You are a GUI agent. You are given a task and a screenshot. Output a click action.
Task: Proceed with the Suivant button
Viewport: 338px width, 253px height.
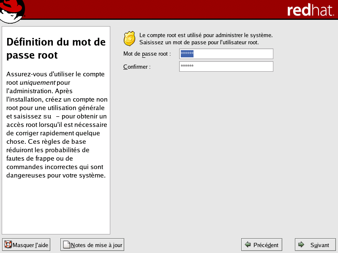[x=315, y=245]
